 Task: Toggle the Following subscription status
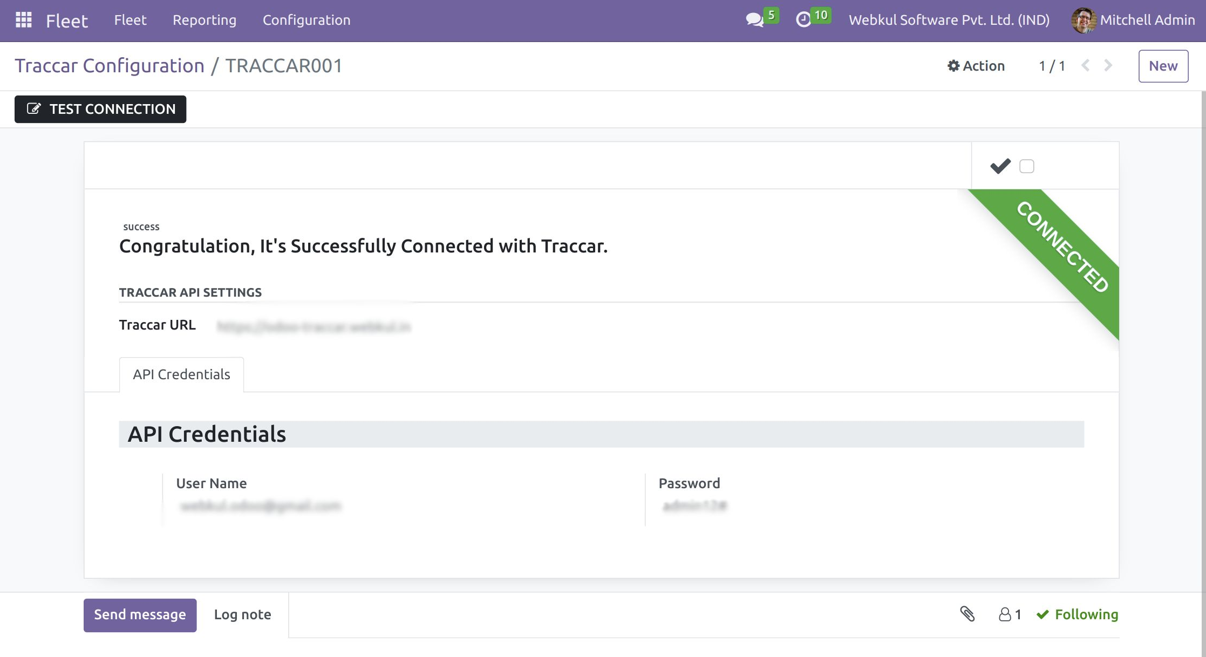coord(1078,614)
